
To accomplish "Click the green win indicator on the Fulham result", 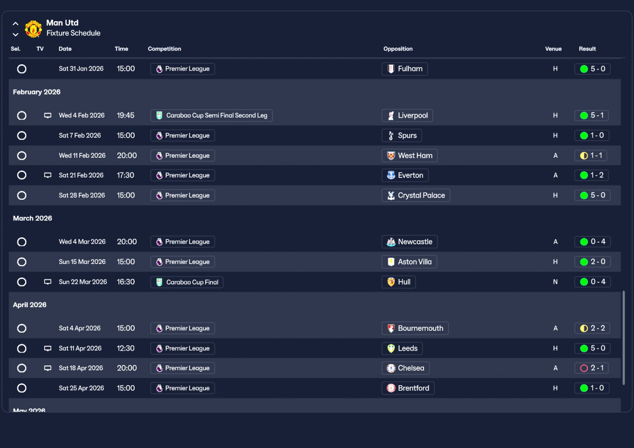I will click(584, 69).
